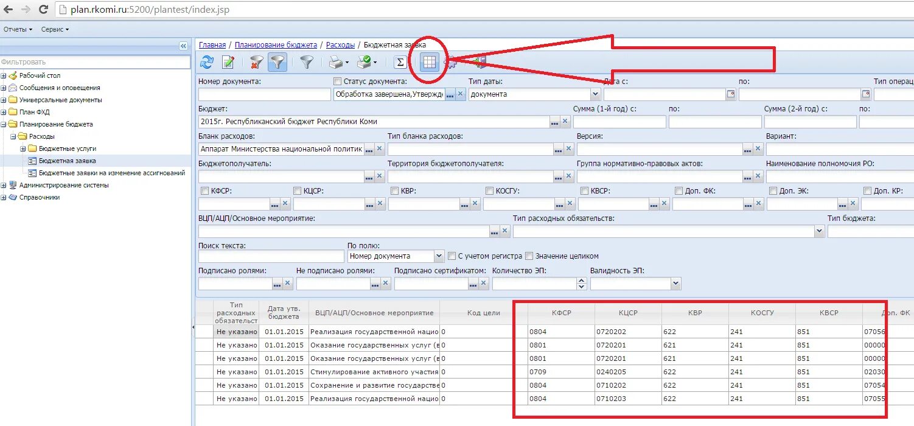Open selector dots for ВЦП/АЦП/Основное мероприятие field
The height and width of the screenshot is (426, 914).
495,231
